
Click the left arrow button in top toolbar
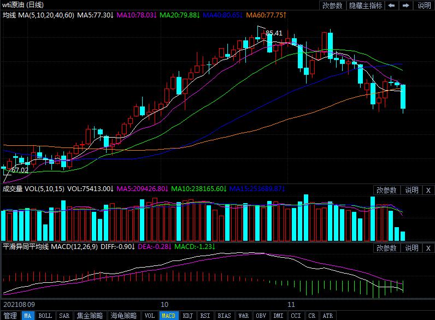click(x=392, y=5)
